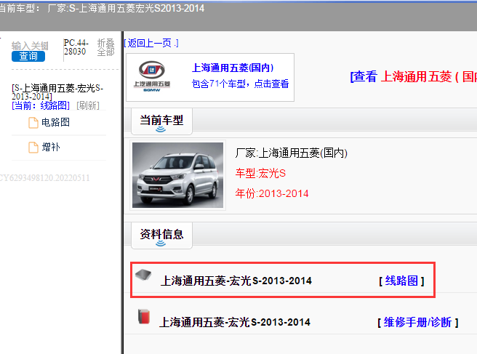The height and width of the screenshot is (354, 477).
Task: Click the PC.44-28030 code text
Action: pyautogui.click(x=76, y=47)
